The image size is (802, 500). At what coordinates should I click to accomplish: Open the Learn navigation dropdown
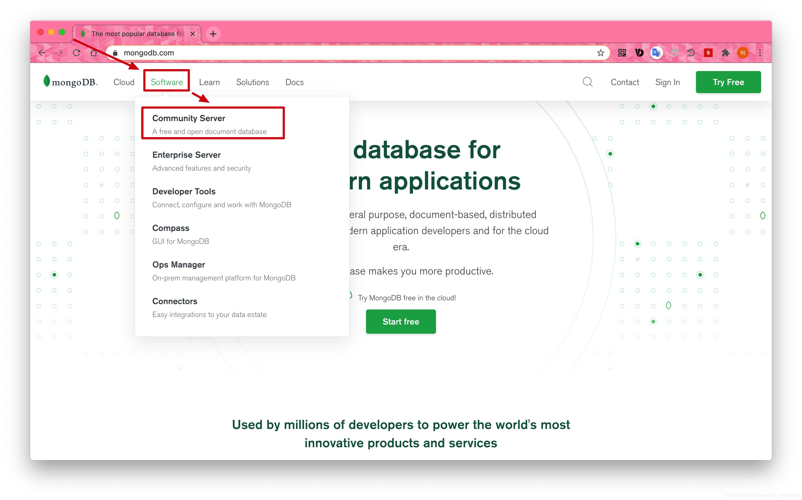coord(209,82)
